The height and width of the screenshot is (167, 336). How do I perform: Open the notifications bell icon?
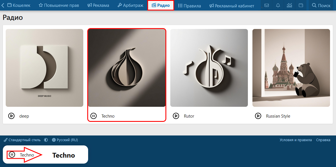(x=278, y=5)
